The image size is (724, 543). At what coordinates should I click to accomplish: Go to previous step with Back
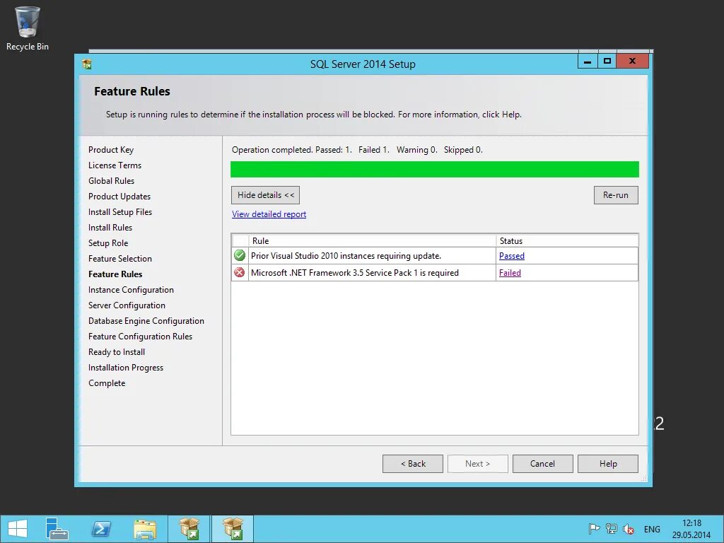click(413, 464)
